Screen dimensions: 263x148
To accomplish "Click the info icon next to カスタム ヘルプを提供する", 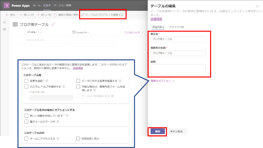I will pos(63,87).
